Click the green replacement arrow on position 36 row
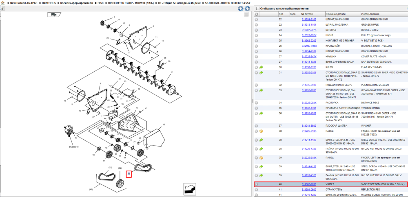408x197 pixels. click(261, 114)
